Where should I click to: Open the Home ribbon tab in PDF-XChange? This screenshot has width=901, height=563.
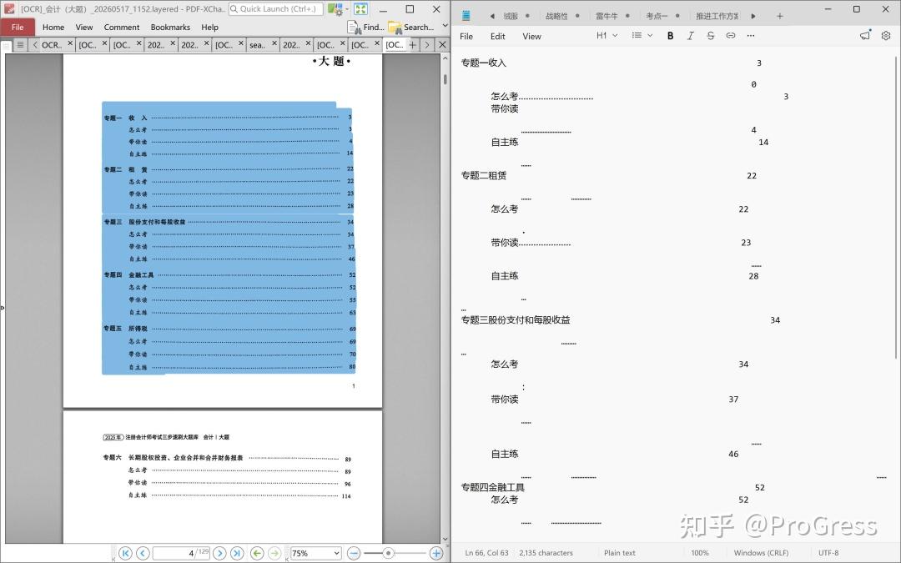click(53, 27)
